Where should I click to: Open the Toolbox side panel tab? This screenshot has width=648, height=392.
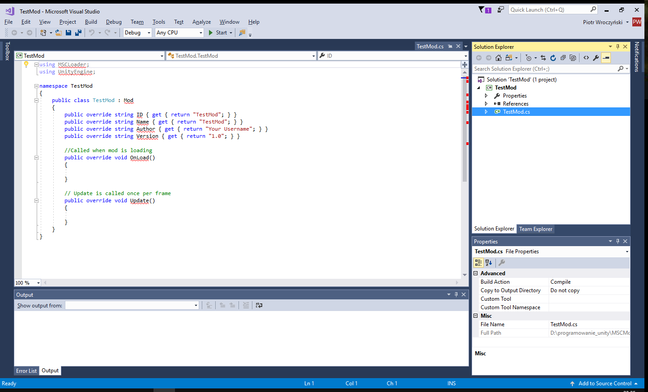pos(7,51)
